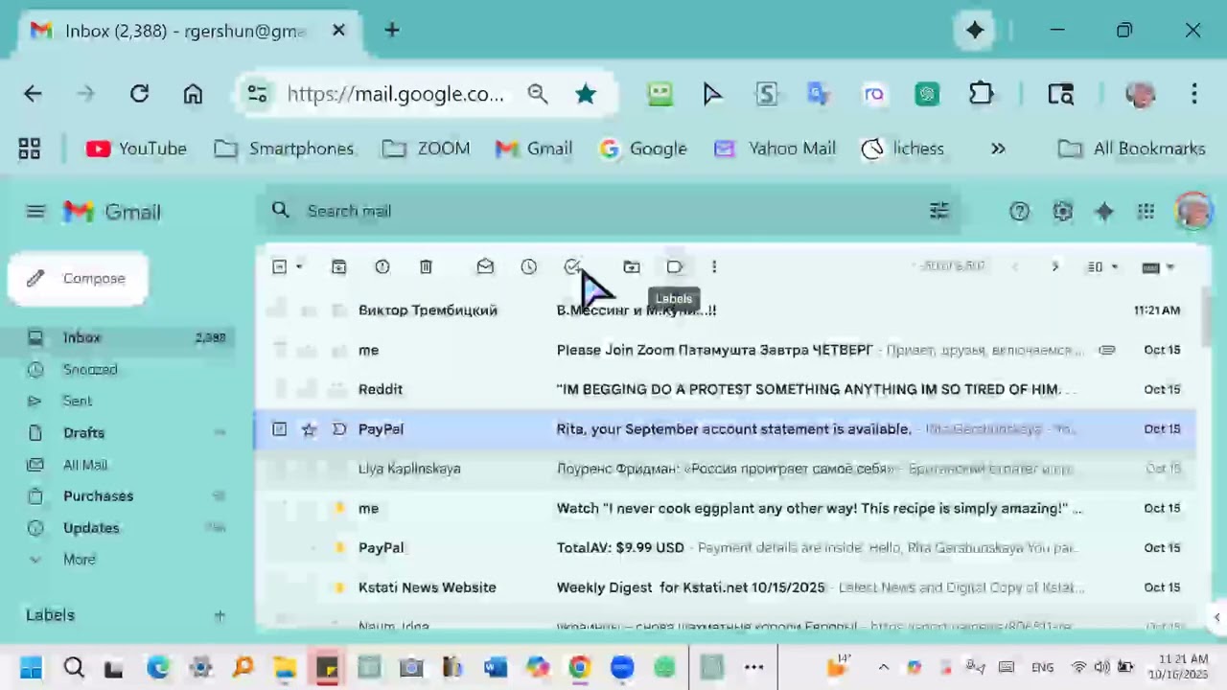Viewport: 1227px width, 690px height.
Task: Open the Google account avatar in Gmail
Action: [x=1193, y=212]
